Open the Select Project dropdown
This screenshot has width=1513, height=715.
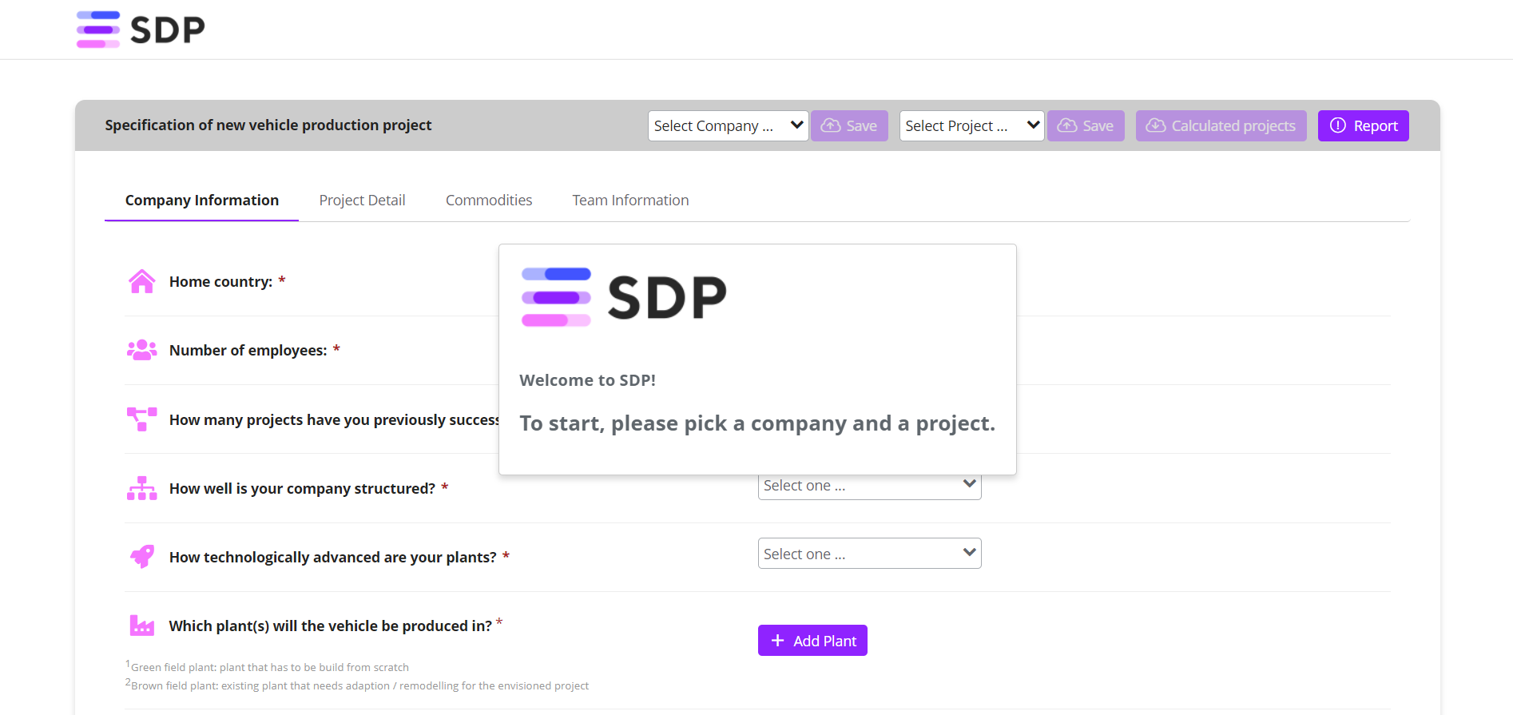pyautogui.click(x=971, y=125)
